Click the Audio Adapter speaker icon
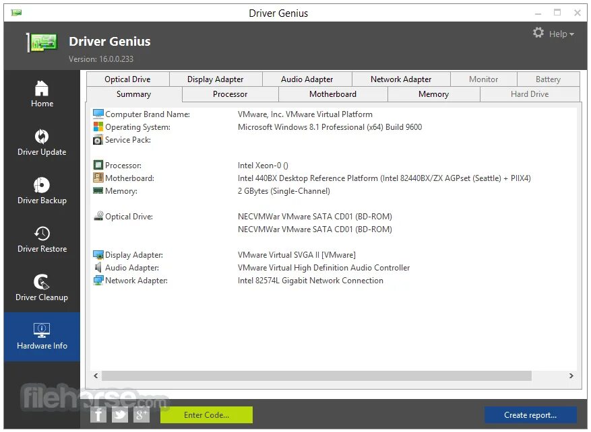 98,267
